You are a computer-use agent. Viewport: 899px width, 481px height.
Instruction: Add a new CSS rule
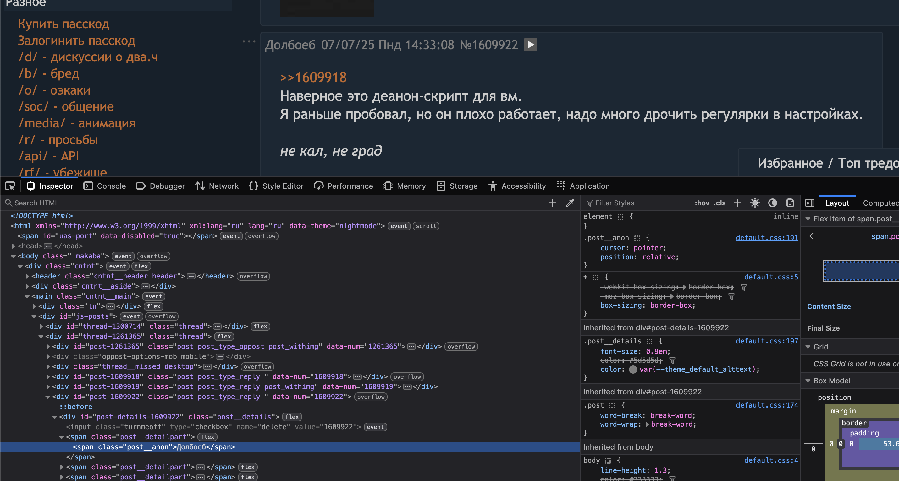(737, 203)
